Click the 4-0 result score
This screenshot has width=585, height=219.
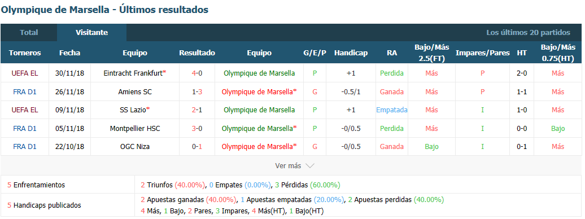click(x=197, y=73)
